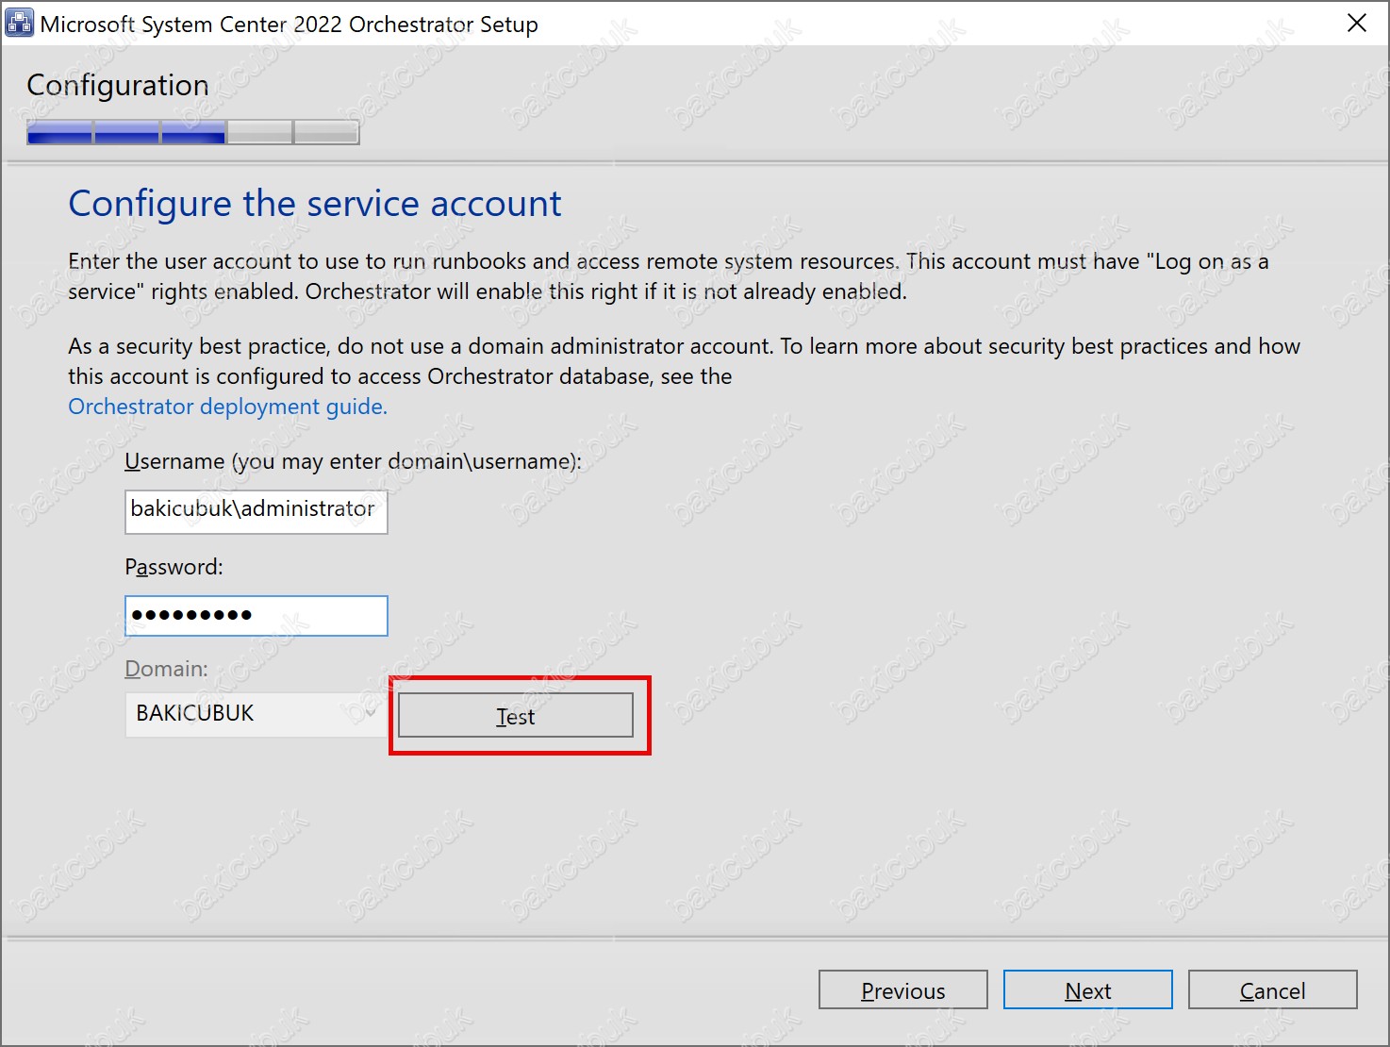The height and width of the screenshot is (1047, 1390).
Task: Click the security best practice paragraph
Action: pos(685,361)
